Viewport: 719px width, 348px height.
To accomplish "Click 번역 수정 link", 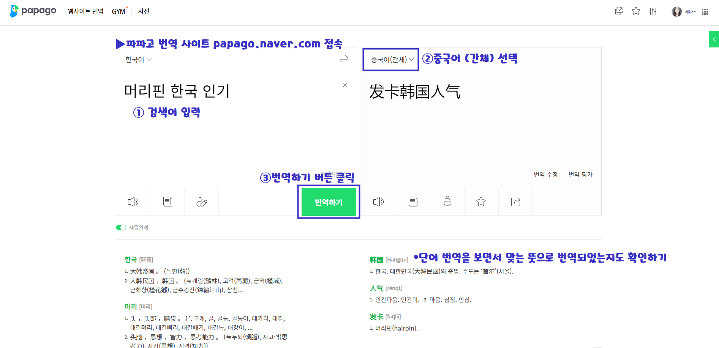I will click(x=546, y=175).
